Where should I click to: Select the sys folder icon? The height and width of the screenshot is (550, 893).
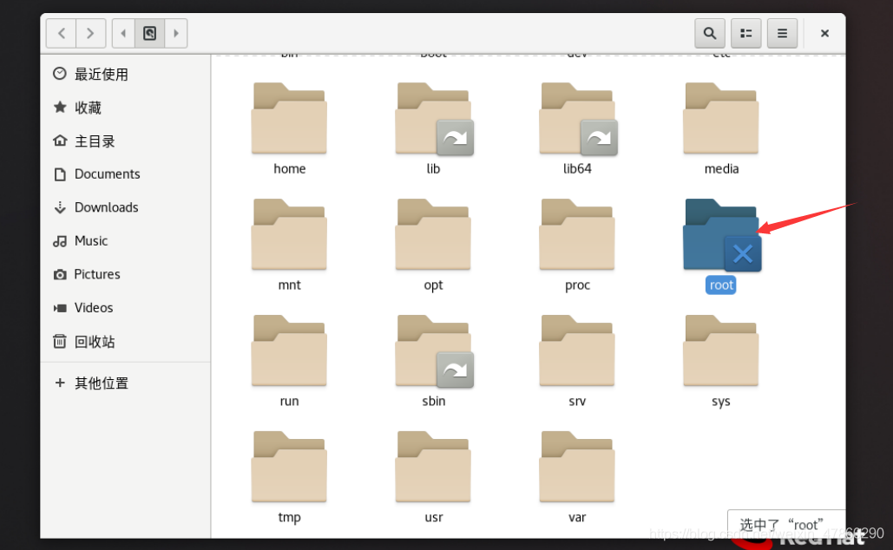coord(721,350)
